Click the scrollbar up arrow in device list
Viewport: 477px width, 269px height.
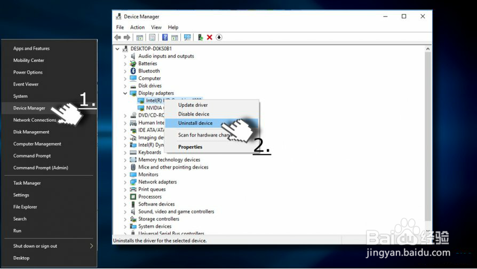tap(428, 49)
